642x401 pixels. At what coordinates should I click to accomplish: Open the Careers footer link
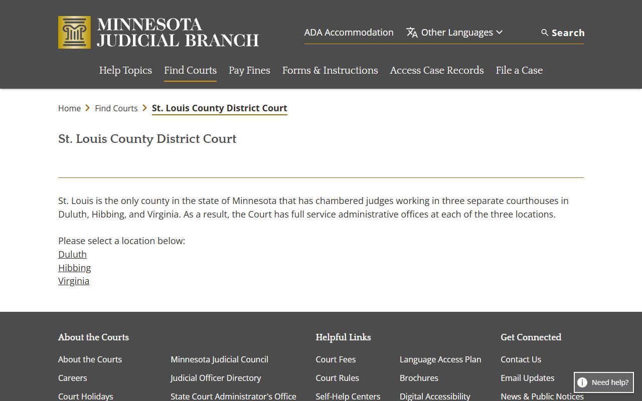[x=72, y=378]
